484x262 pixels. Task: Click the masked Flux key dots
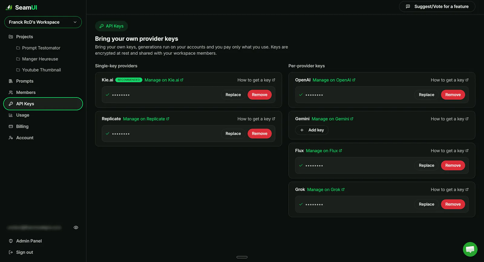tap(314, 166)
